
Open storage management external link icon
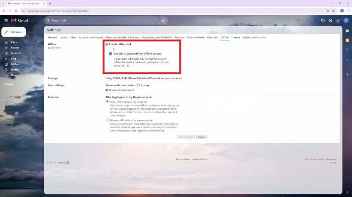tap(67, 163)
